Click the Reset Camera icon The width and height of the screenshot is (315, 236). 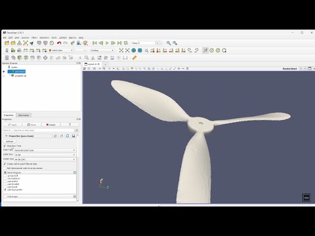(121, 50)
